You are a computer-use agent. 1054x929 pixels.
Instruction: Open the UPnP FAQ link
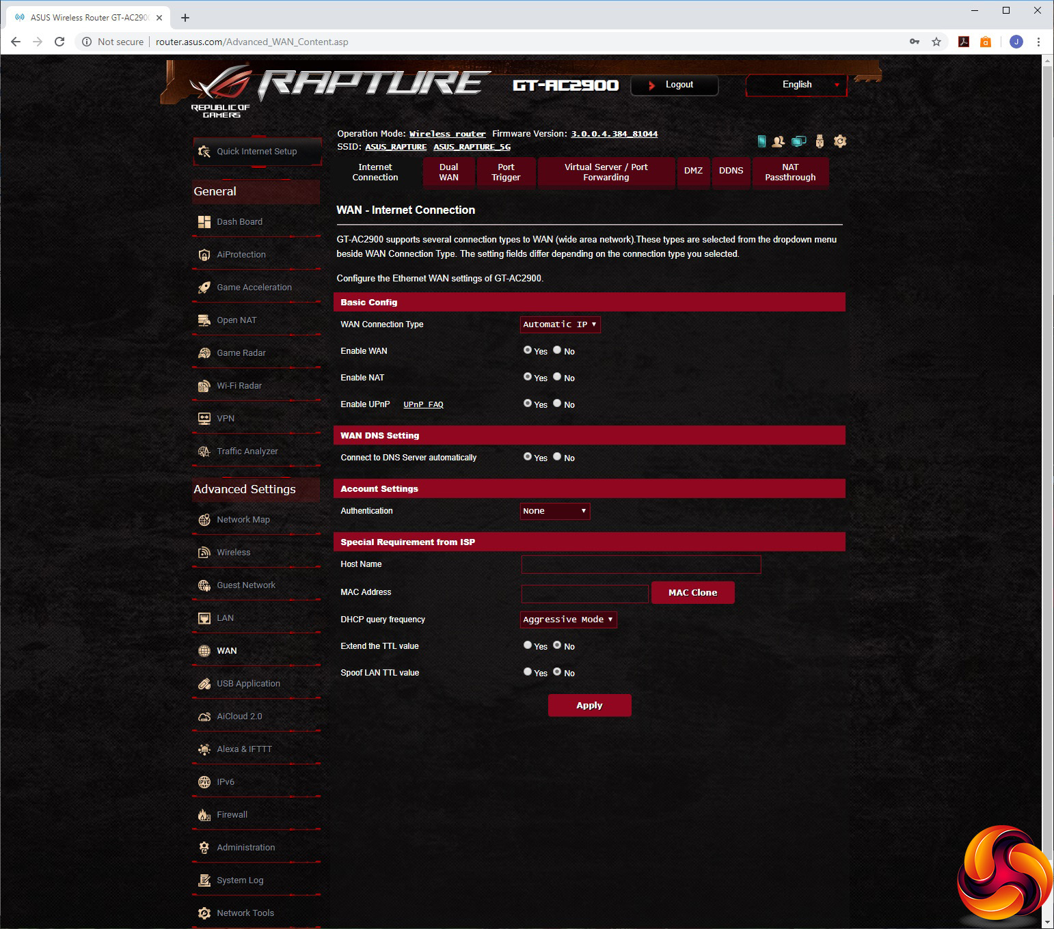[423, 404]
